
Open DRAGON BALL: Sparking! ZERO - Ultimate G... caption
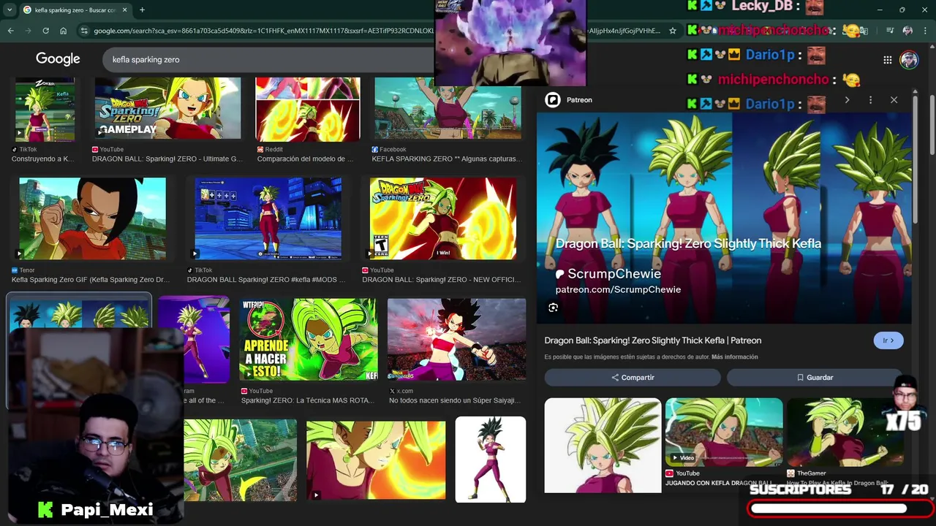click(167, 159)
